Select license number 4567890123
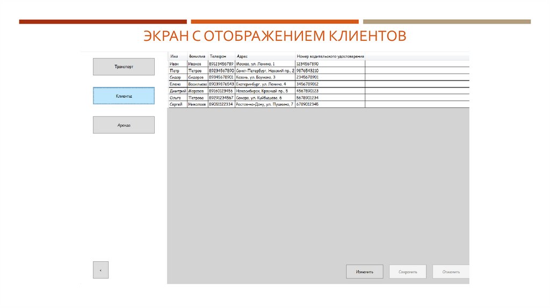The width and height of the screenshot is (550, 308). tap(330, 91)
